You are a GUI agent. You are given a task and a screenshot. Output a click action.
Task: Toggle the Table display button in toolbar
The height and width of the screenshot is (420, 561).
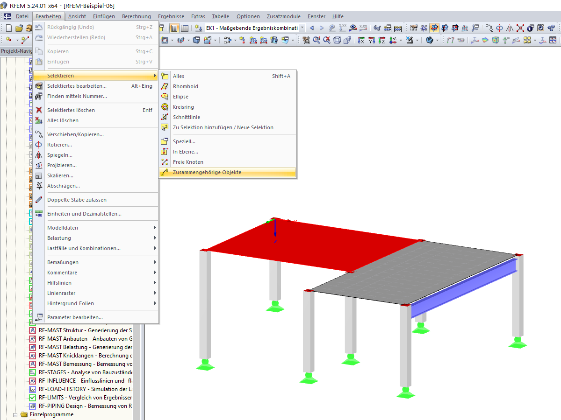[184, 28]
